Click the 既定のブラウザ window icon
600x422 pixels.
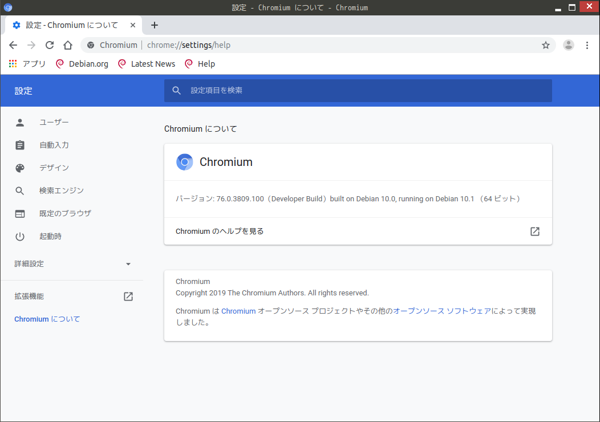(20, 213)
